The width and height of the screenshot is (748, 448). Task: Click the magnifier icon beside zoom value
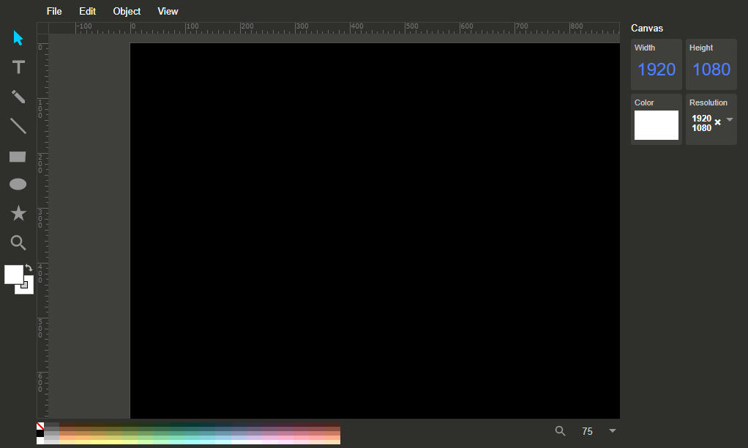click(x=560, y=431)
